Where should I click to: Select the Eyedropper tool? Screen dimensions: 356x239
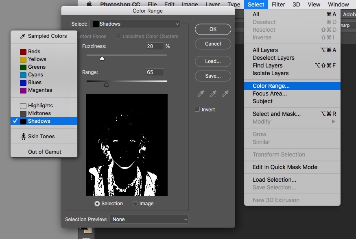[201, 94]
